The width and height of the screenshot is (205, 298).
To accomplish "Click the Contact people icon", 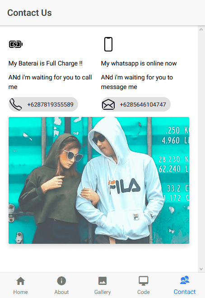I will 185,280.
